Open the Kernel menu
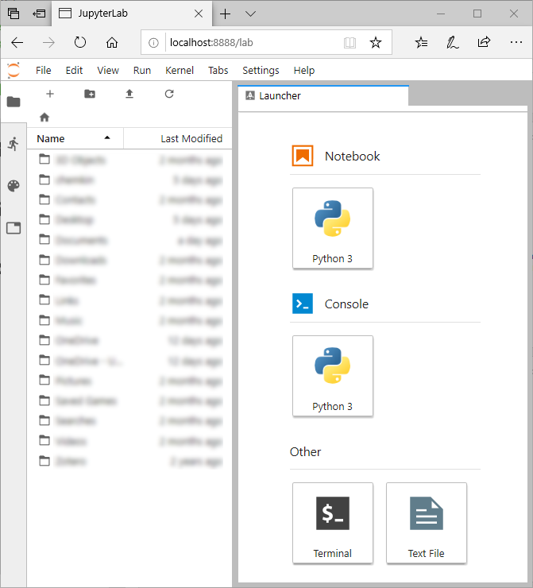 pyautogui.click(x=180, y=70)
